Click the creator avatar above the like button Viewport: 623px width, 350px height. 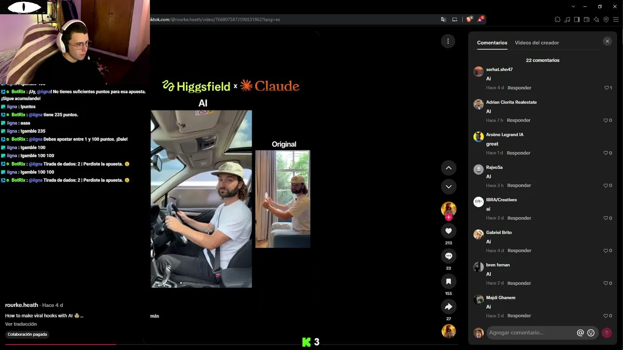pos(448,209)
